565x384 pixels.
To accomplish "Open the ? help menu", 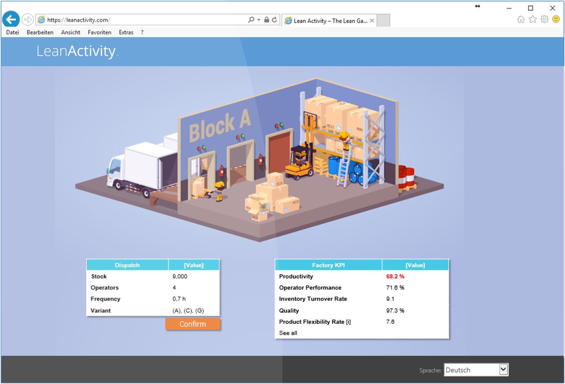I will 142,32.
